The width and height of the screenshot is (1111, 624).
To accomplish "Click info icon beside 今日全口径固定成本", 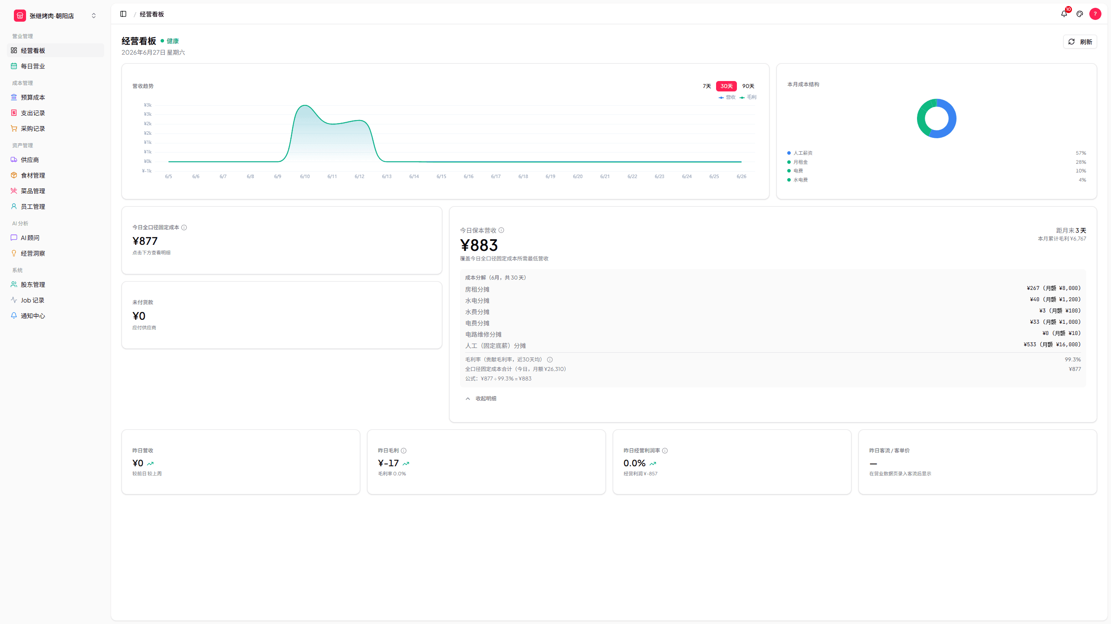I will pyautogui.click(x=184, y=227).
